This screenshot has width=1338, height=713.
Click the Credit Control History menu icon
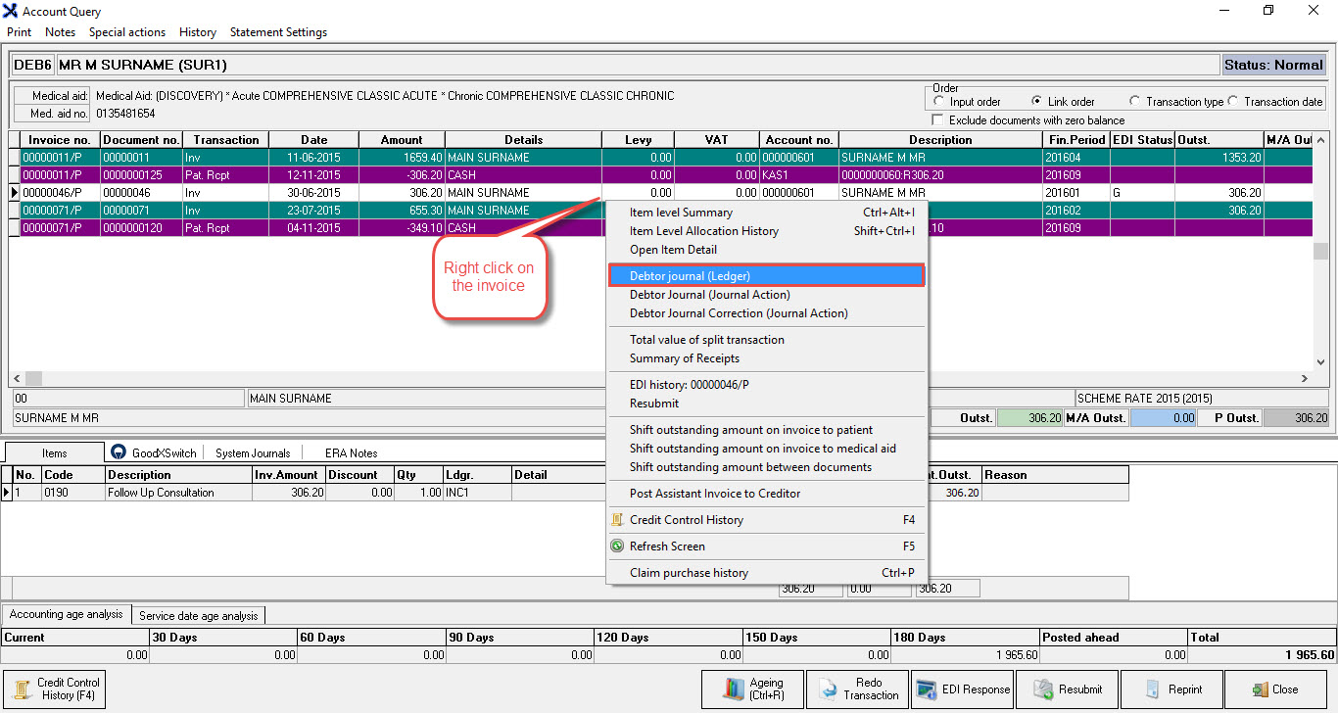point(617,520)
